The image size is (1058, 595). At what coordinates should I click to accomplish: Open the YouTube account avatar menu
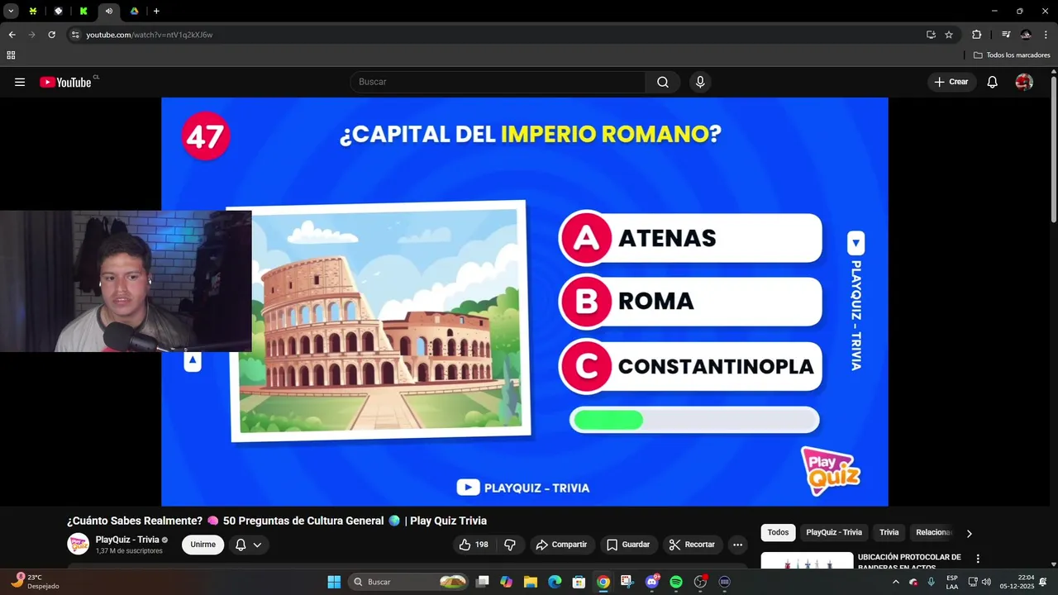tap(1024, 82)
